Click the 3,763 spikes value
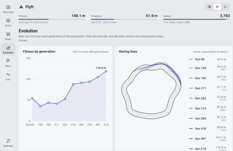 [x=225, y=16]
